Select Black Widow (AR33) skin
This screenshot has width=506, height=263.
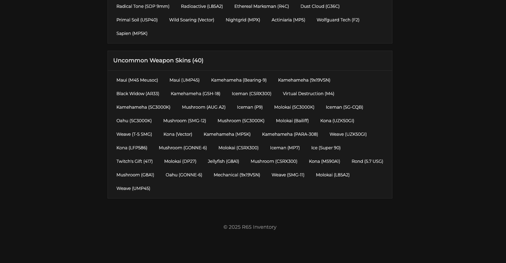[137, 94]
